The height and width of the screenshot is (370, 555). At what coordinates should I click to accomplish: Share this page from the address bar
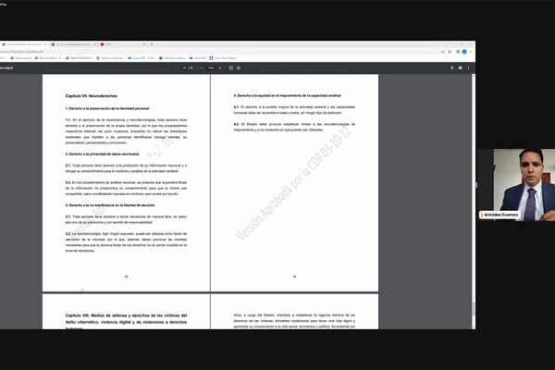(x=443, y=52)
